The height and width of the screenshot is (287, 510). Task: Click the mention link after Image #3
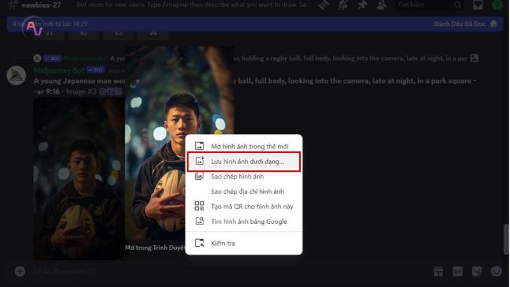click(x=110, y=92)
